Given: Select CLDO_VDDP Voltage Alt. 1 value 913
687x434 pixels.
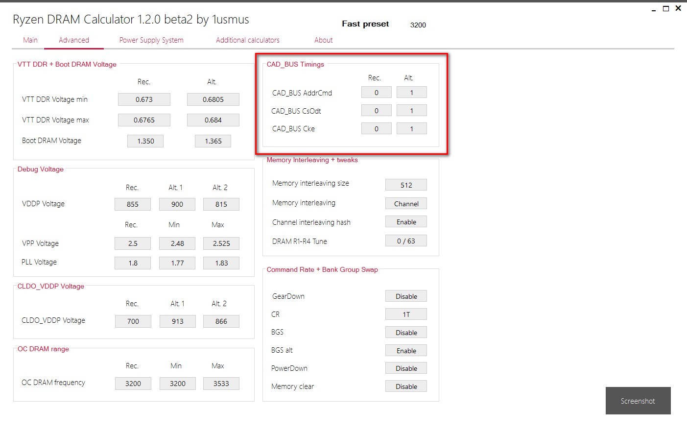Looking at the screenshot, I should coord(178,321).
